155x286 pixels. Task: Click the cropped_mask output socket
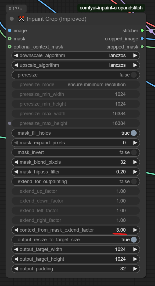(x=142, y=47)
